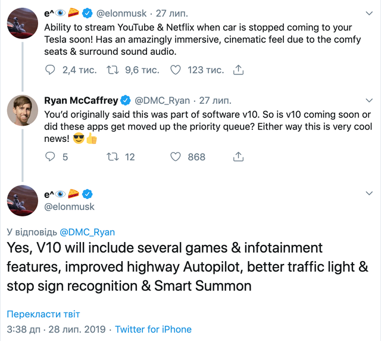Image resolution: width=381 pixels, height=341 pixels.
Task: Click the 3:38 дп 28 лип. 2019 timestamp
Action: coord(56,329)
